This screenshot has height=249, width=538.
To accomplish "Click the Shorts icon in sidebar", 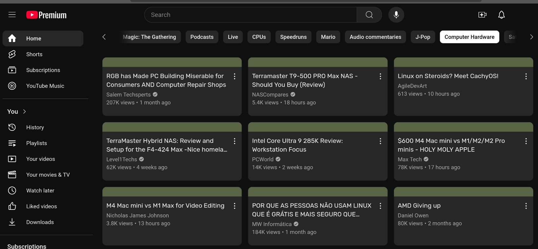I will point(12,54).
